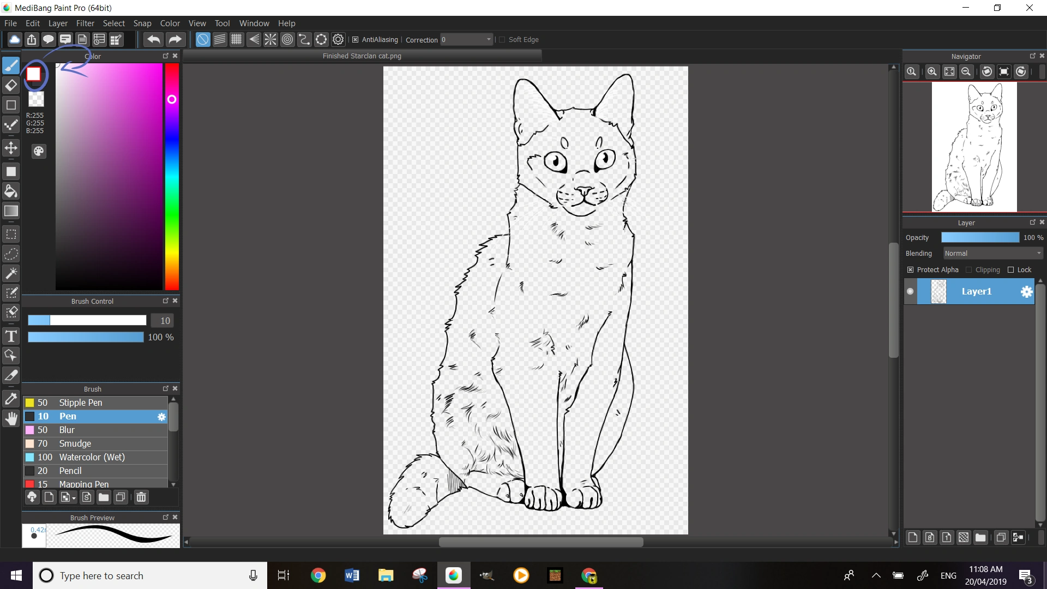This screenshot has width=1047, height=589.
Task: Select the Bucket fill tool
Action: [11, 191]
